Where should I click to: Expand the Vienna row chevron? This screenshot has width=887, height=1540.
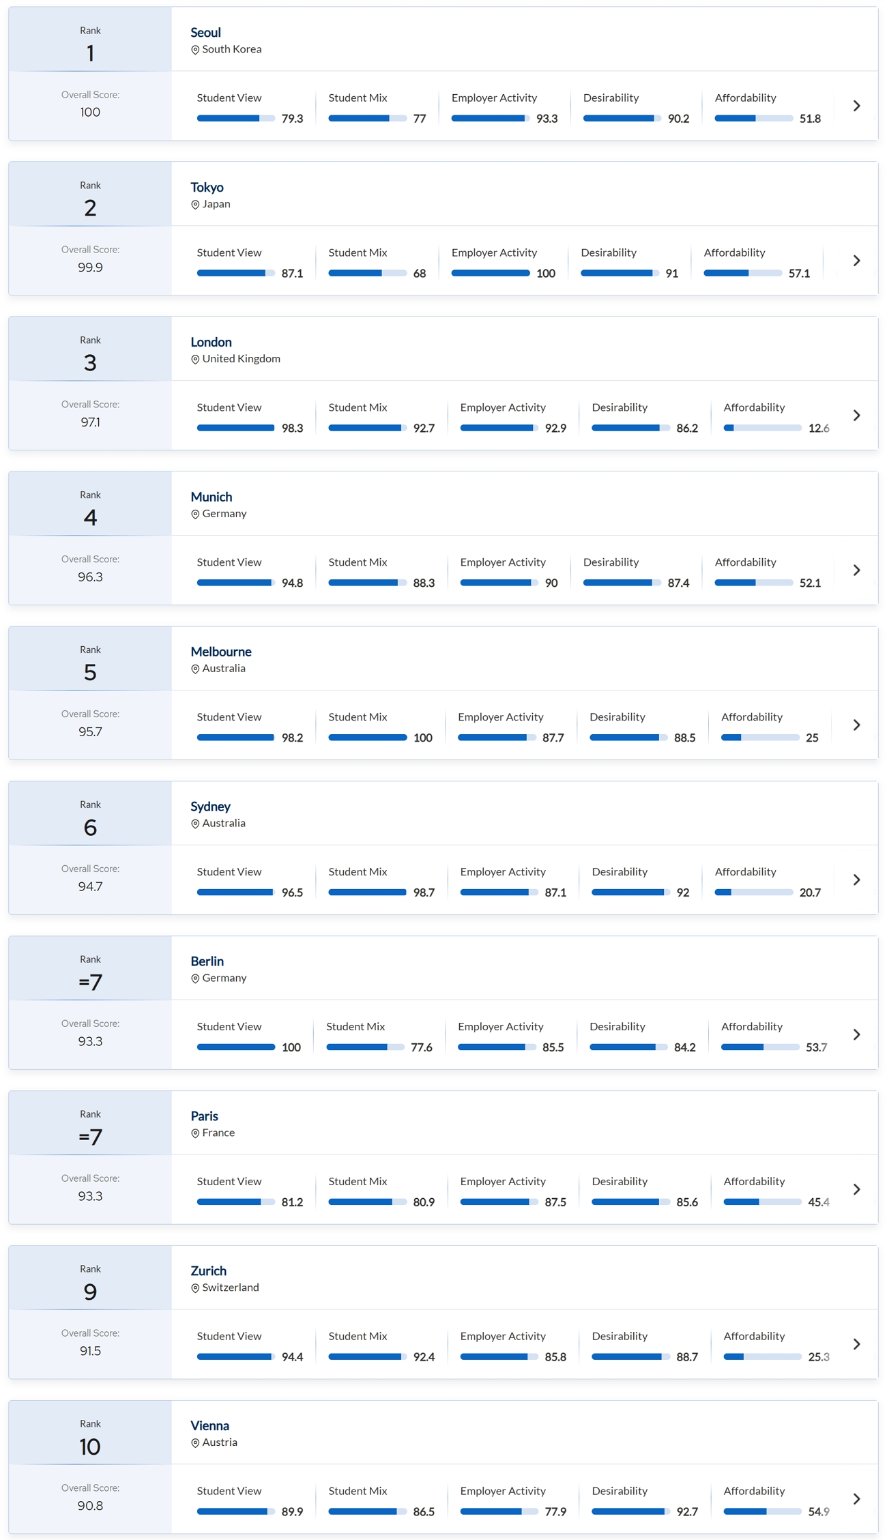pos(856,1499)
